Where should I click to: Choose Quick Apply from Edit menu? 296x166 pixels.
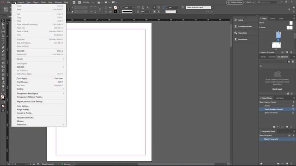(x=39, y=78)
